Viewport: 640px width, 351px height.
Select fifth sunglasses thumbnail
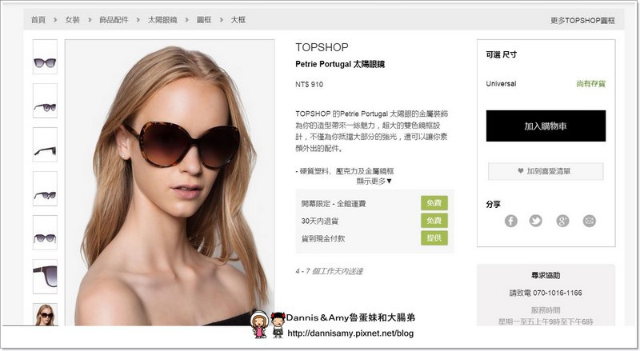(45, 233)
